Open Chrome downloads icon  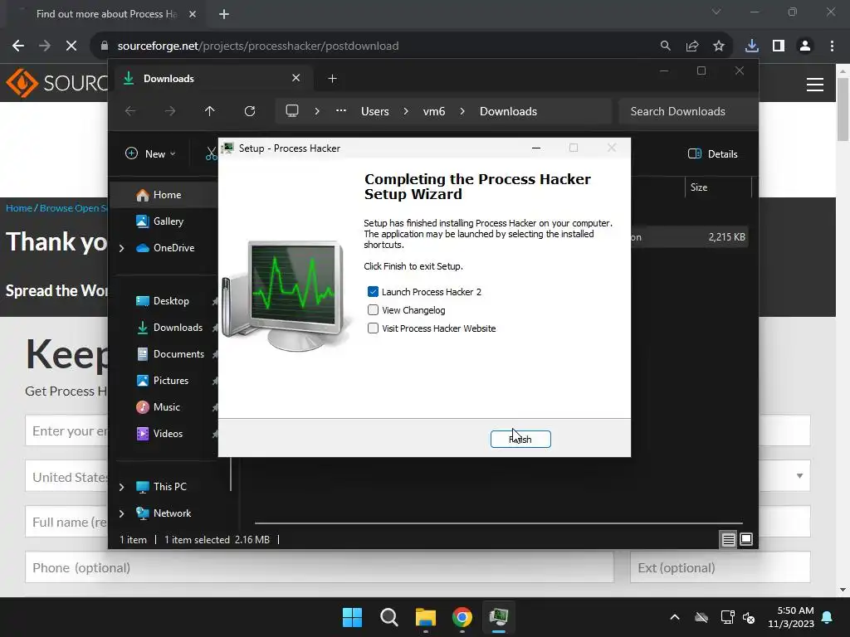pyautogui.click(x=752, y=46)
